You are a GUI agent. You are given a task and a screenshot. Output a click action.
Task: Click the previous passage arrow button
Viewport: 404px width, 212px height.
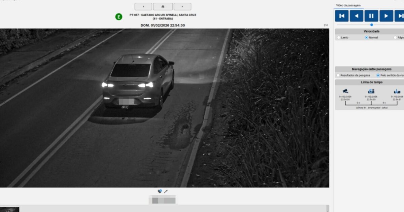point(143,6)
